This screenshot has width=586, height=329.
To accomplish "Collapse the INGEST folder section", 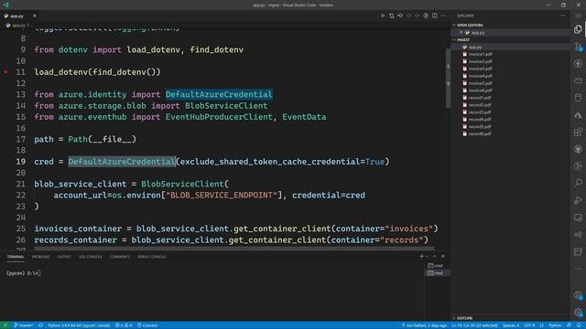I will pos(463,39).
